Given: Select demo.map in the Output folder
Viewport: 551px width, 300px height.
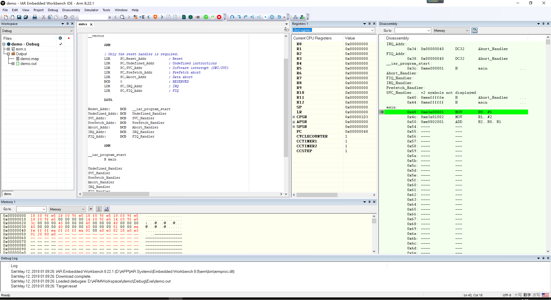Looking at the screenshot, I should (x=30, y=59).
